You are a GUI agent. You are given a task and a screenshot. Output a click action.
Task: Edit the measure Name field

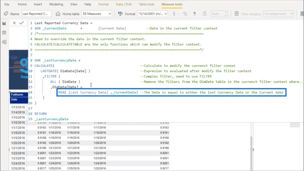(36, 14)
